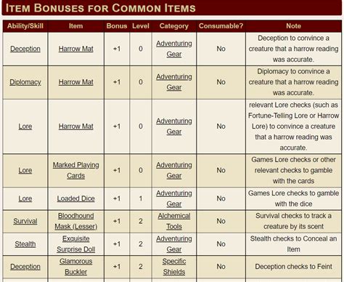Sort by the Bonus column header

(117, 26)
